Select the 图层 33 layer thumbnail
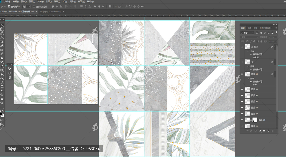The width and height of the screenshot is (286, 157). (x=247, y=89)
